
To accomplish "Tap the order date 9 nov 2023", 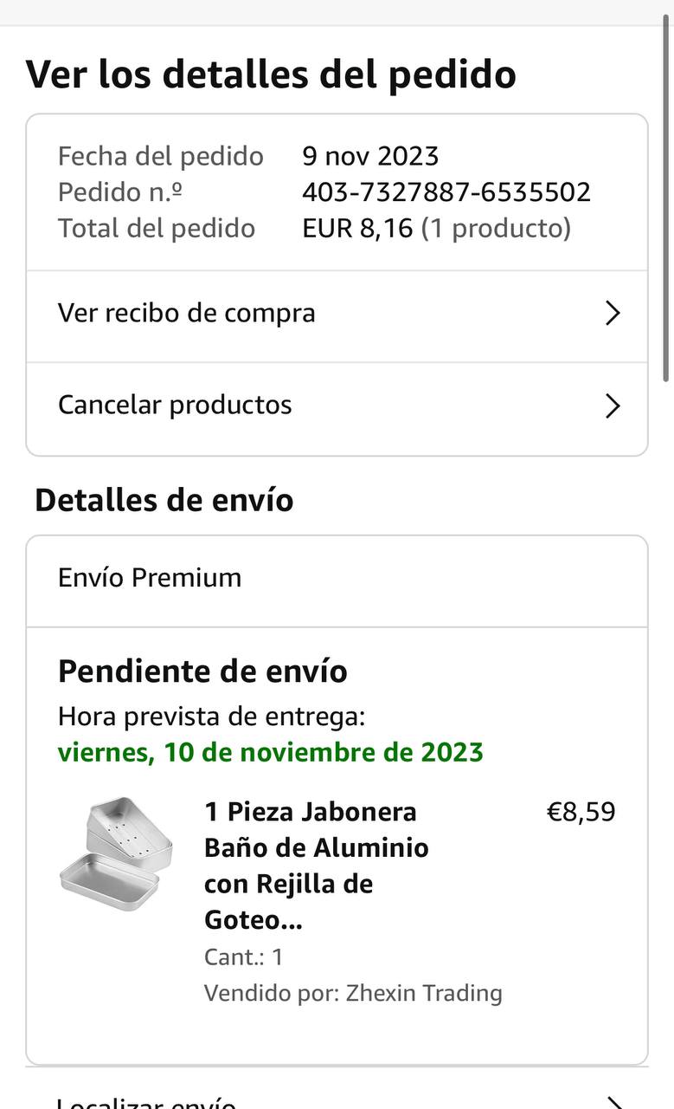I will click(370, 156).
